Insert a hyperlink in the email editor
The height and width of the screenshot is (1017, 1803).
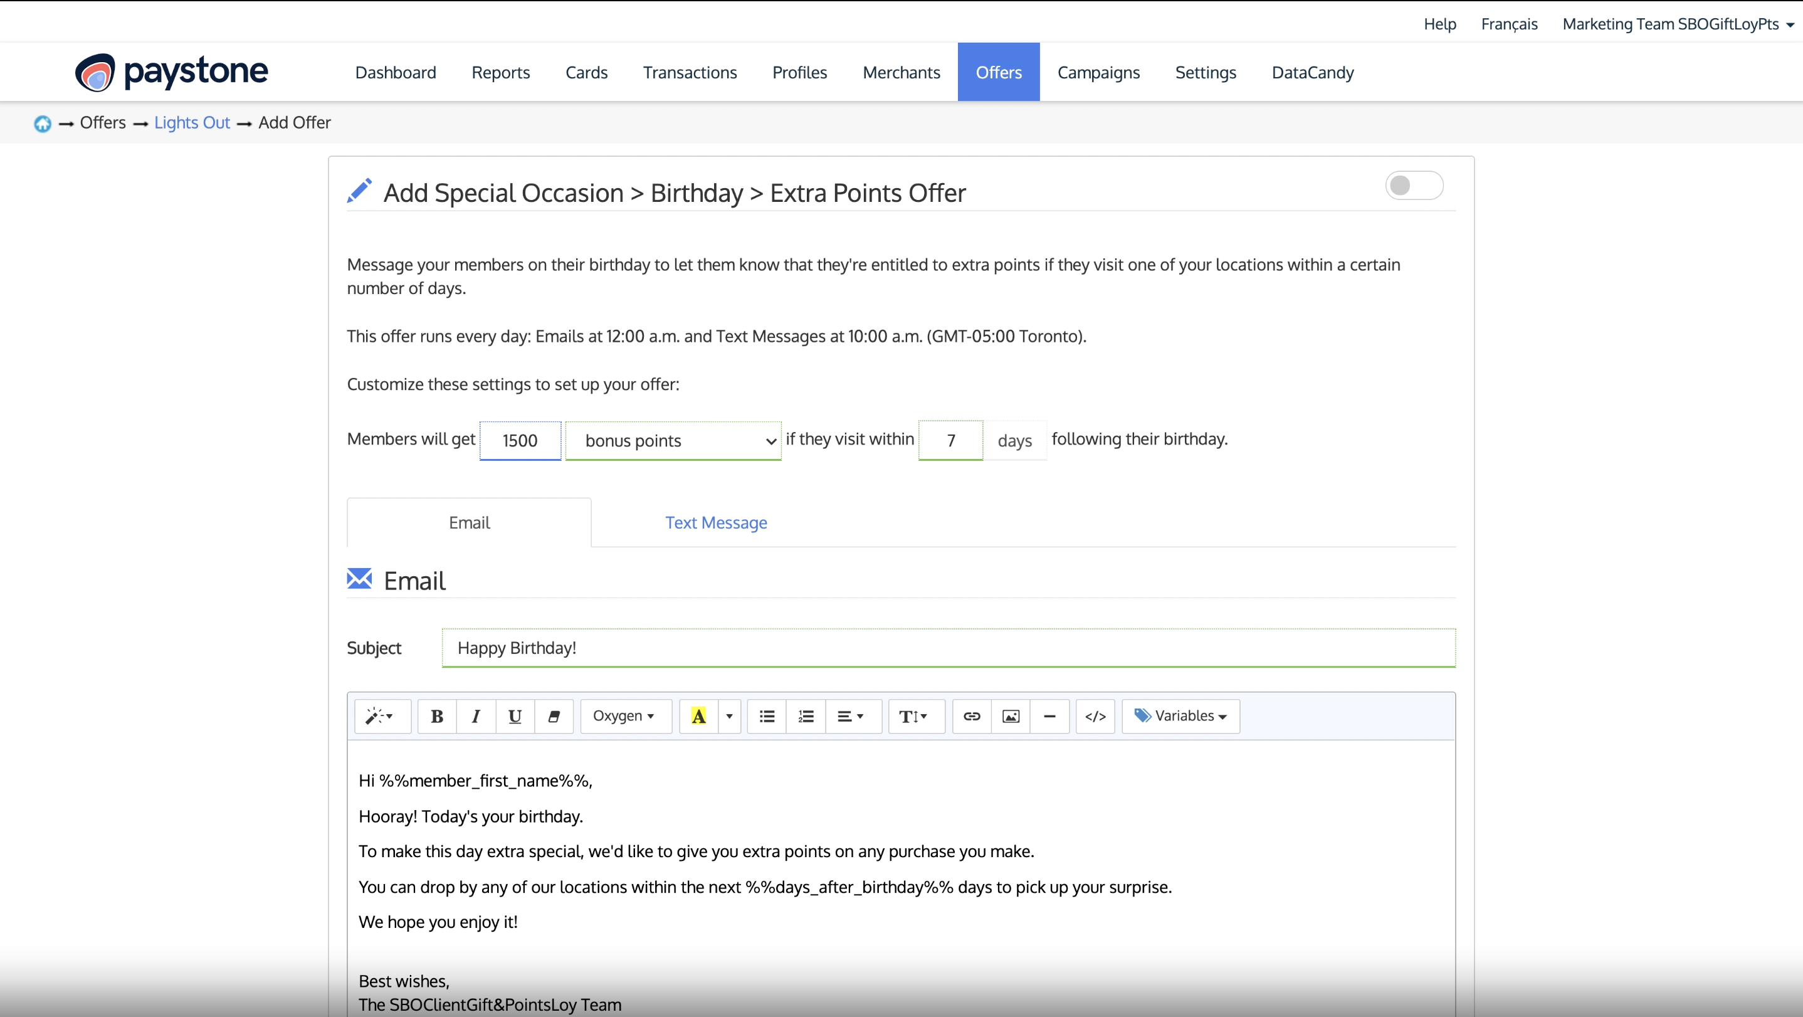[971, 716]
